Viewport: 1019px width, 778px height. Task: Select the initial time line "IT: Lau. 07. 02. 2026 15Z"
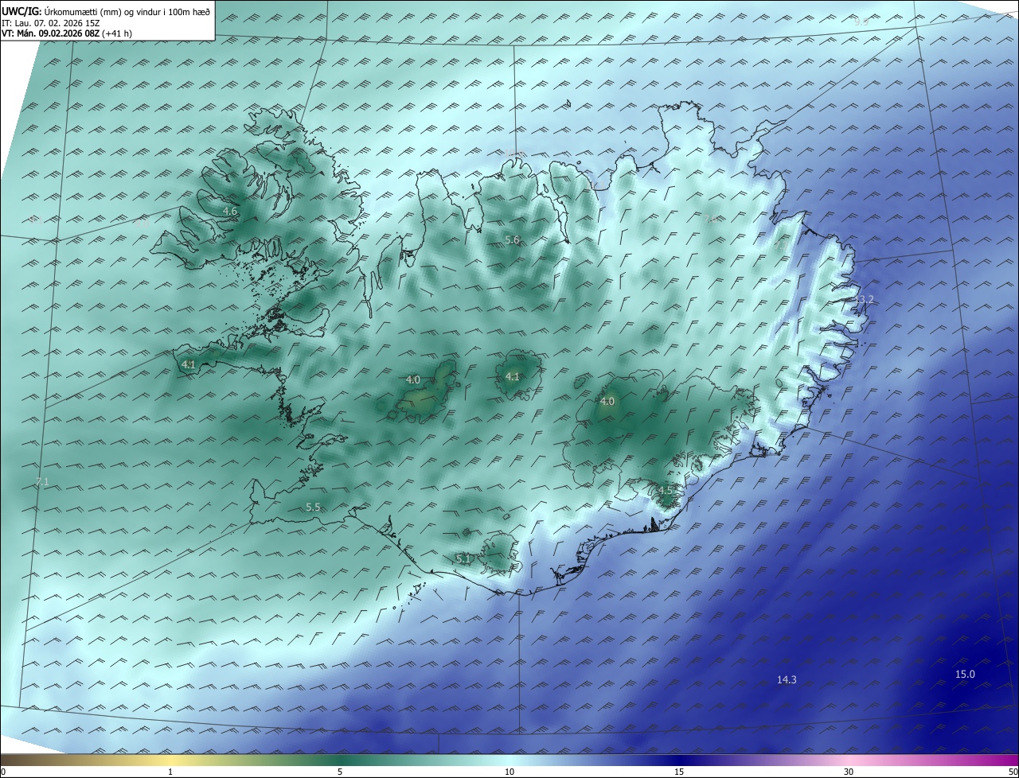[51, 23]
